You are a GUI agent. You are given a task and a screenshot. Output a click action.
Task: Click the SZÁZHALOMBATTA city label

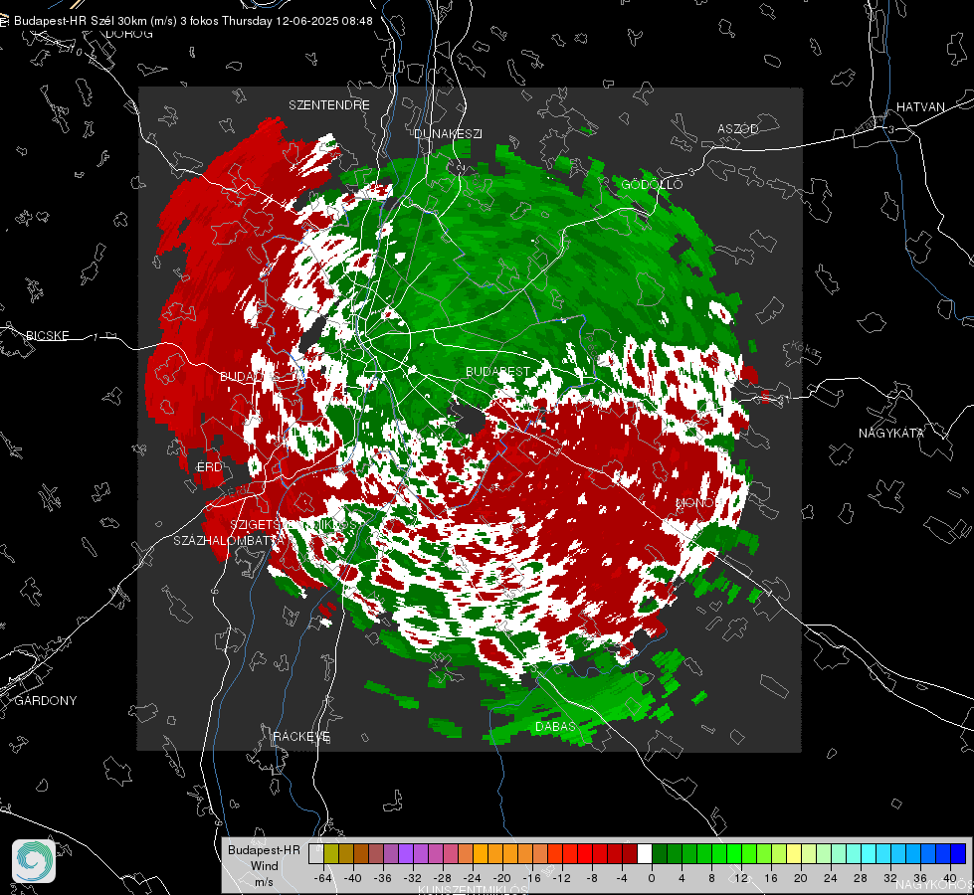tap(229, 540)
